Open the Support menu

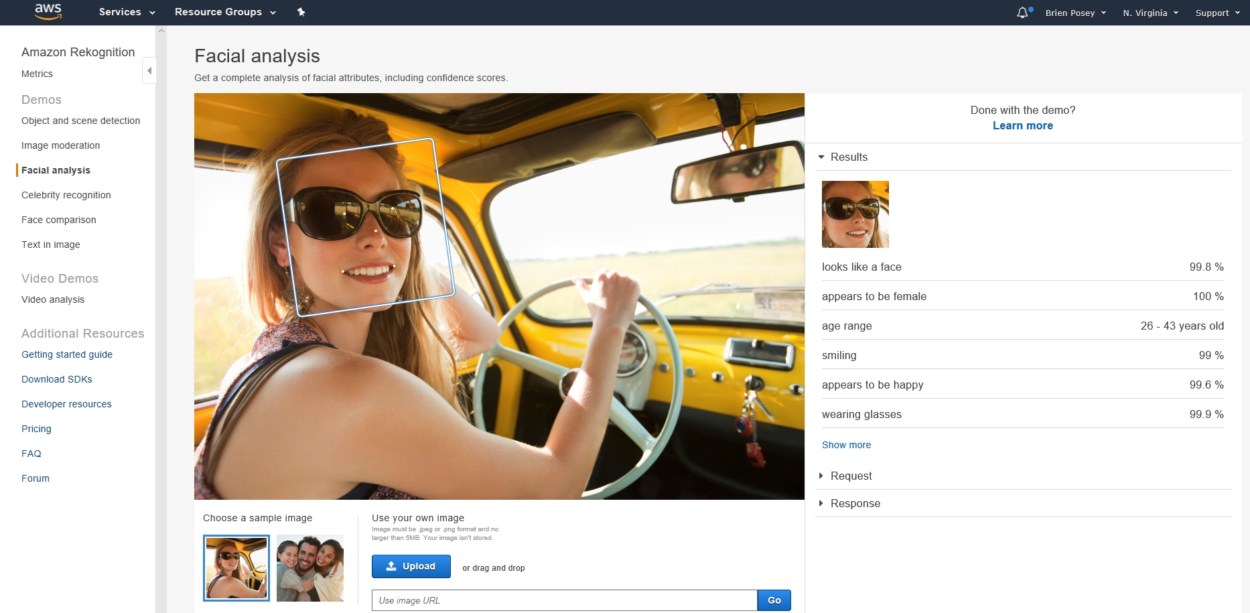tap(1217, 12)
